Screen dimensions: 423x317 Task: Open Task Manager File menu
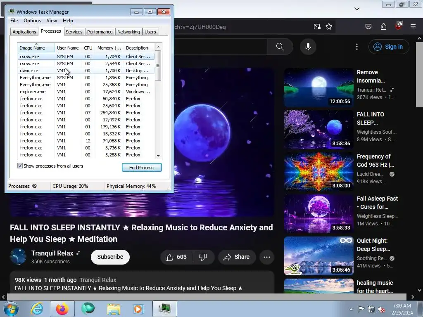14,21
